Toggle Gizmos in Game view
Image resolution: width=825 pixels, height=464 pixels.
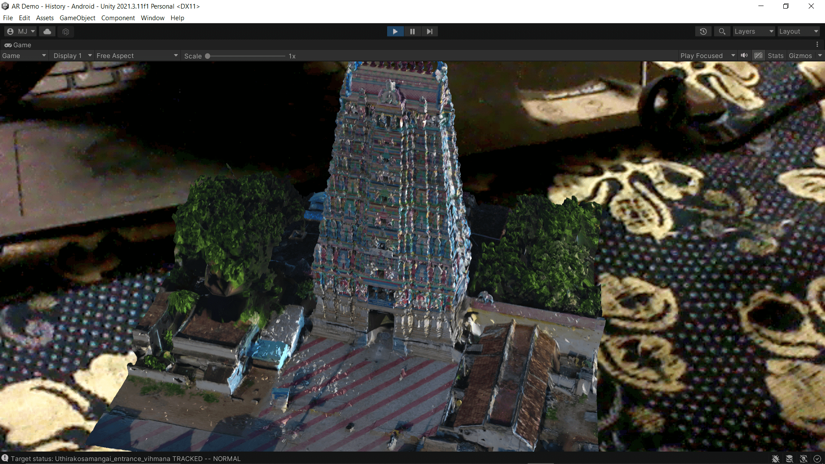click(800, 56)
